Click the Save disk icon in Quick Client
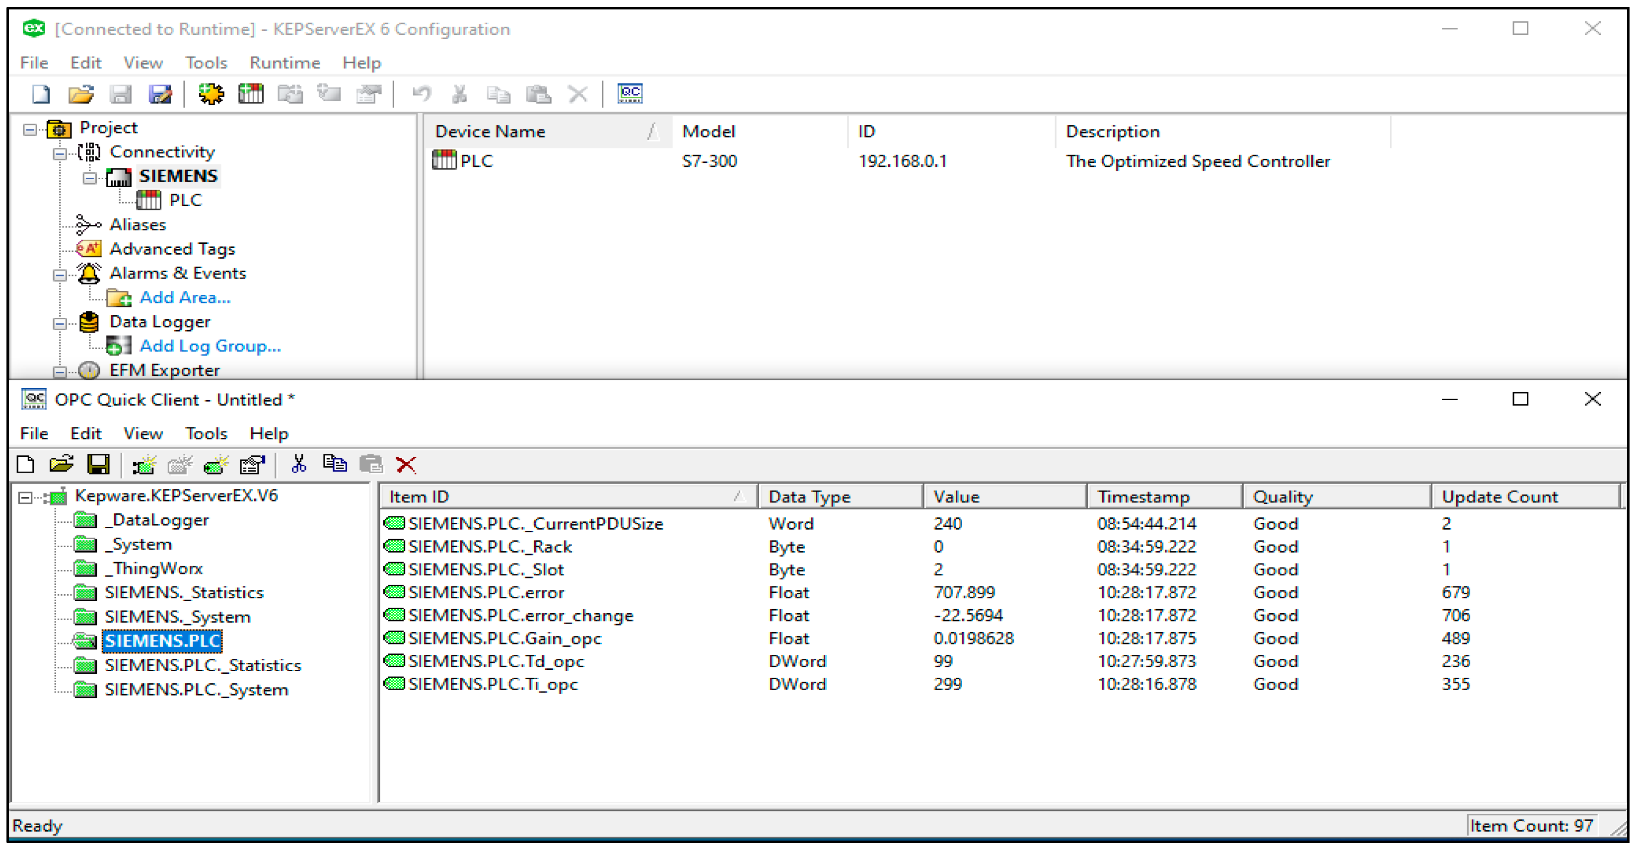The width and height of the screenshot is (1636, 848). tap(98, 465)
